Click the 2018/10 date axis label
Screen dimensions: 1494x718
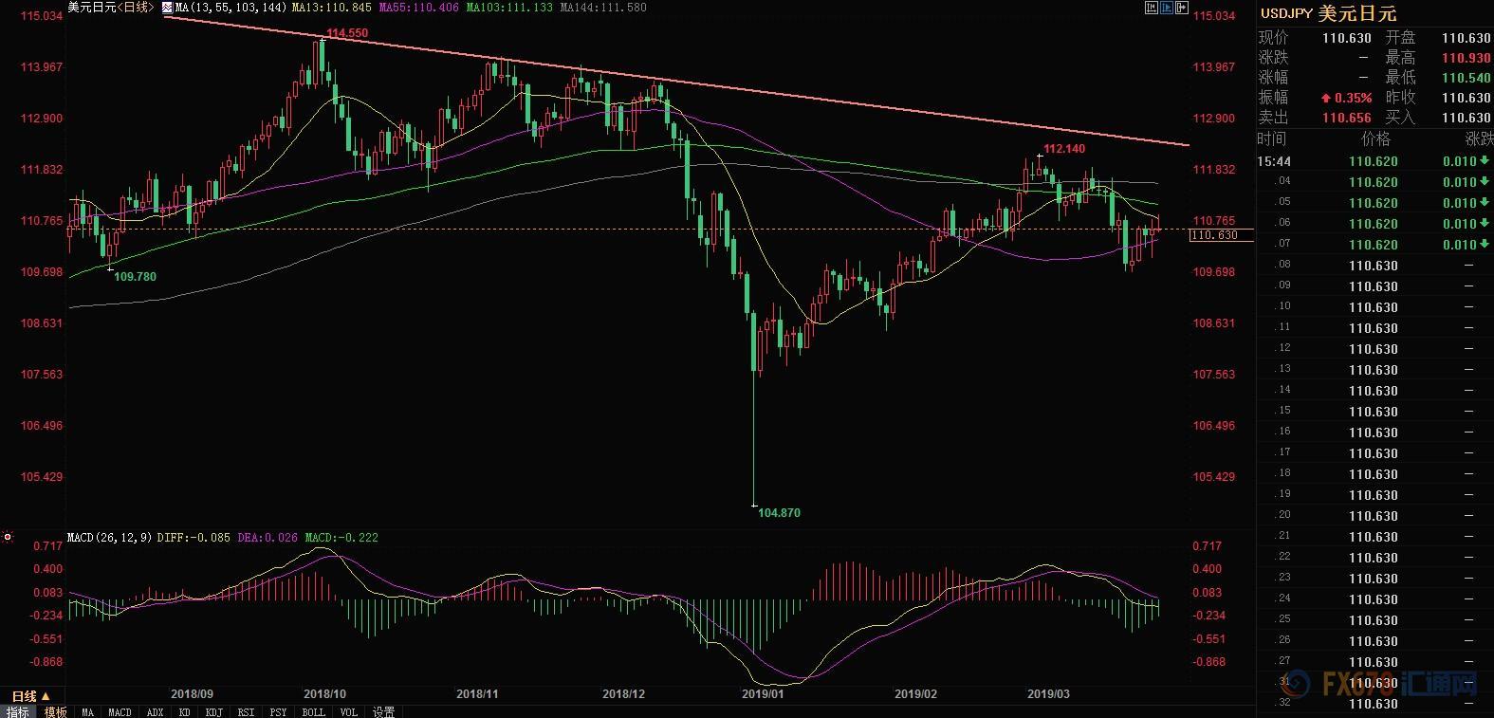[x=324, y=694]
